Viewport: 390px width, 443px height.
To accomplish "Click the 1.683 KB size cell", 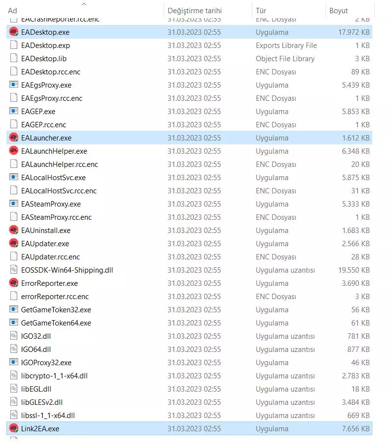I will 356,230.
